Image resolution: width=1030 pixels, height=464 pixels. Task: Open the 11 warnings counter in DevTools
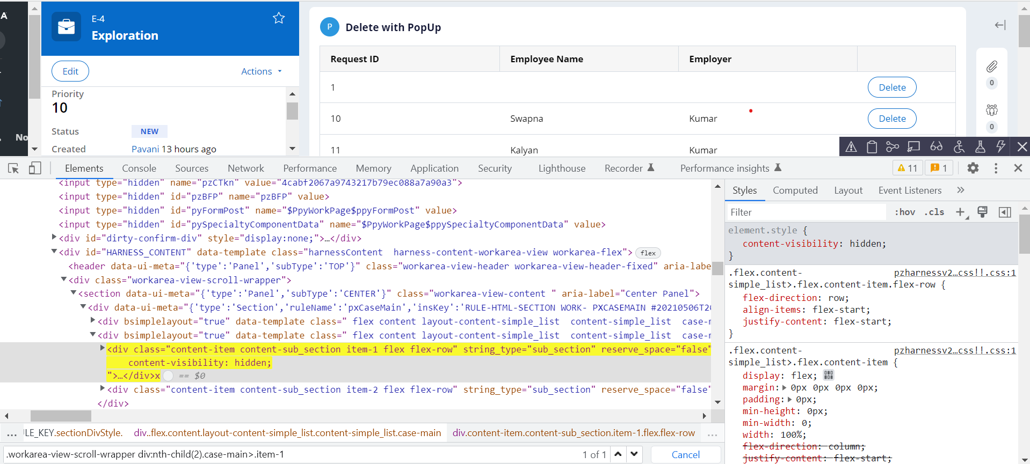(908, 168)
